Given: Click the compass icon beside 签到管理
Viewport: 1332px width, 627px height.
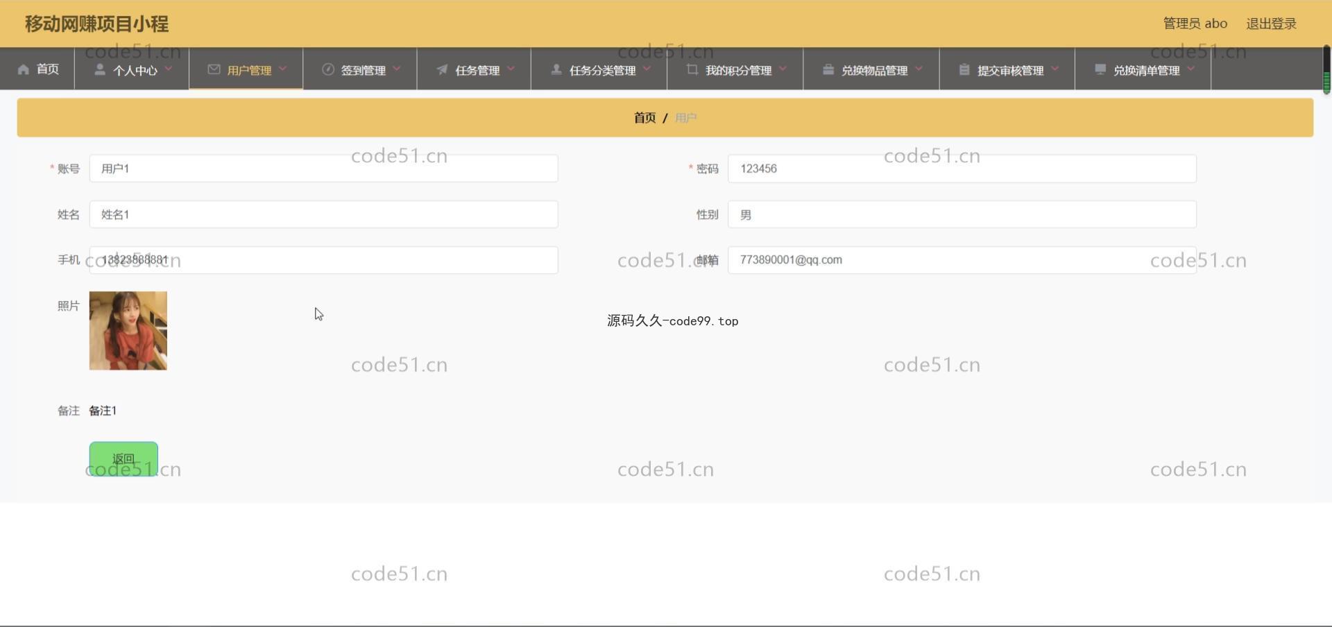Looking at the screenshot, I should [328, 69].
